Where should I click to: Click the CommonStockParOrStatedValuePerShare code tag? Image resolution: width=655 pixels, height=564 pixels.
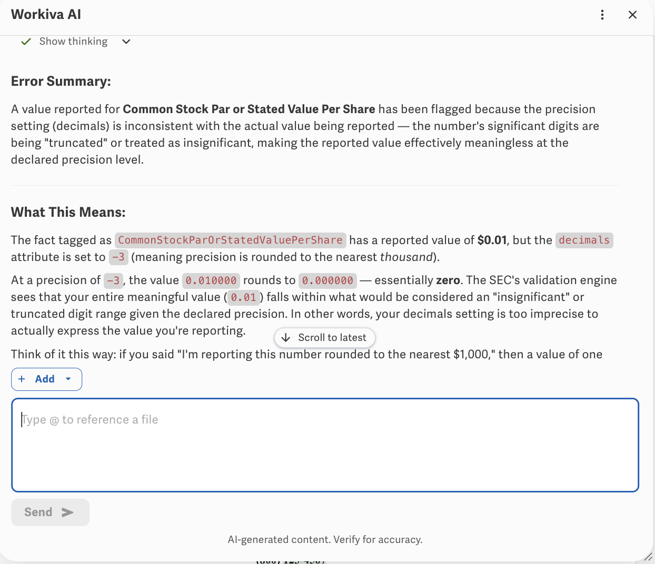pos(231,240)
